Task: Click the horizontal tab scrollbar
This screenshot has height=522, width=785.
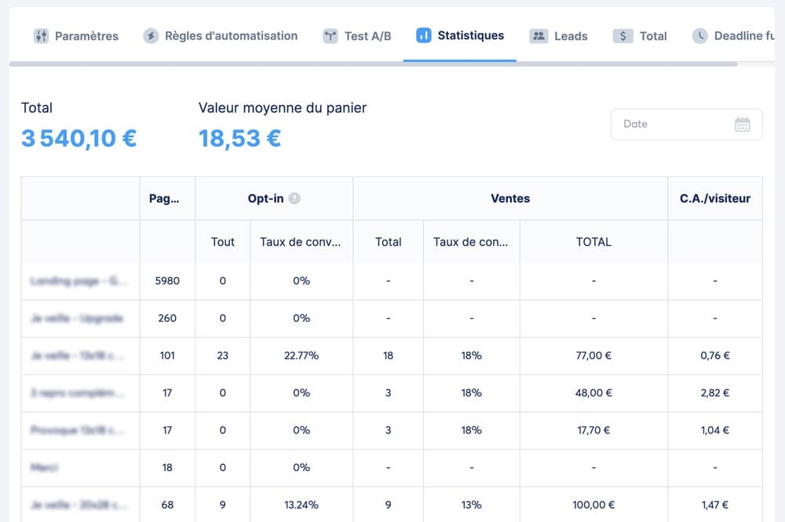Action: 373,64
